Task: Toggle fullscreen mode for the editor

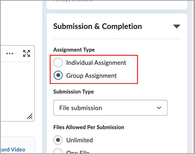Action: pos(26,54)
